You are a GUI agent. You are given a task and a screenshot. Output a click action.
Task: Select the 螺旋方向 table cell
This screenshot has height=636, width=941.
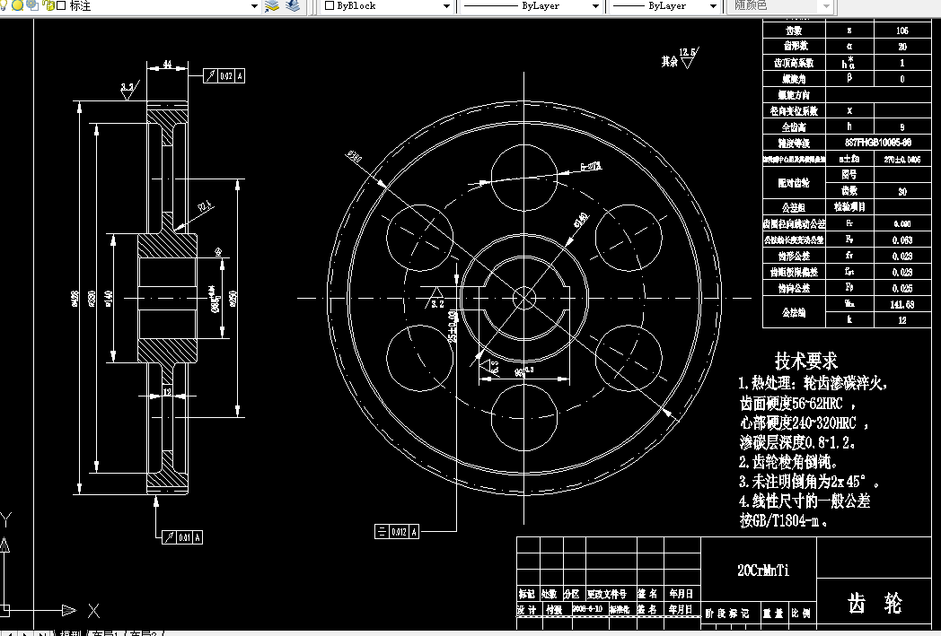795,95
